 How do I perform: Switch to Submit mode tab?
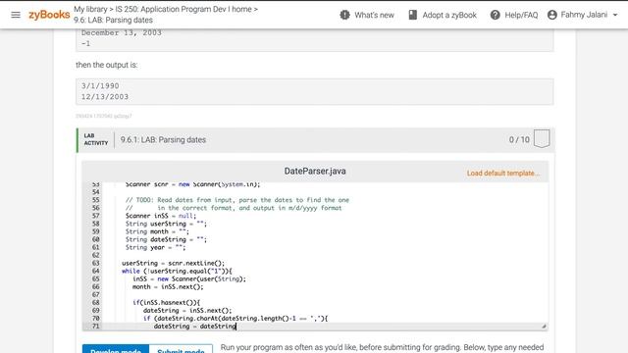click(181, 349)
